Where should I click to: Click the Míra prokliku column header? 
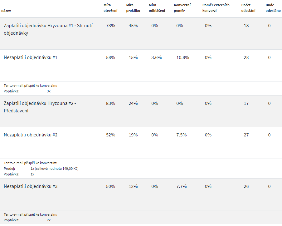pyautogui.click(x=133, y=8)
